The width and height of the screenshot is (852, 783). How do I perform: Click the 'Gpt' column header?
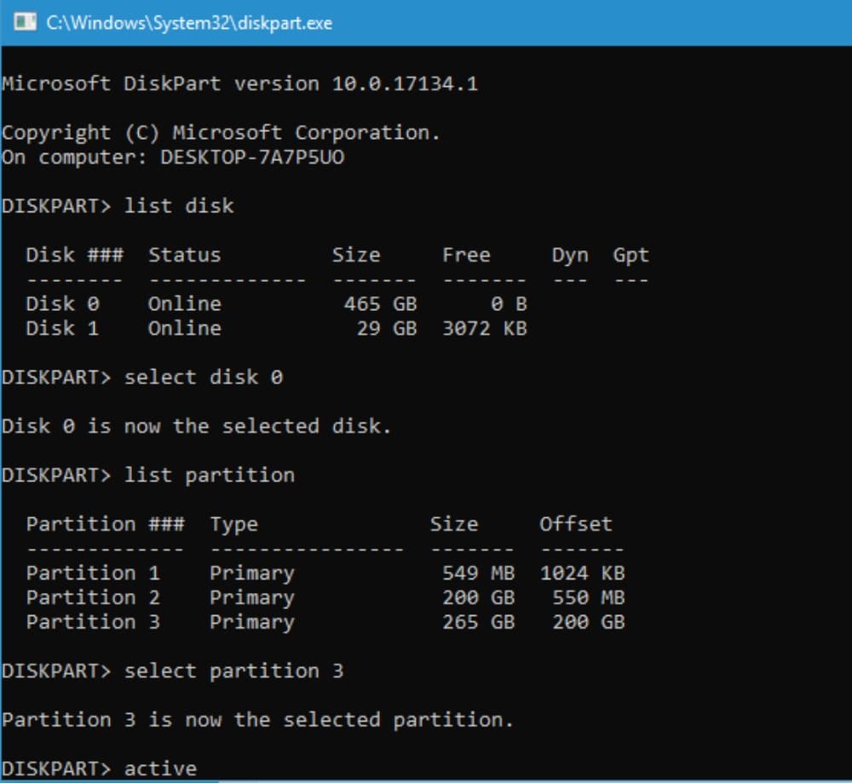[x=630, y=255]
